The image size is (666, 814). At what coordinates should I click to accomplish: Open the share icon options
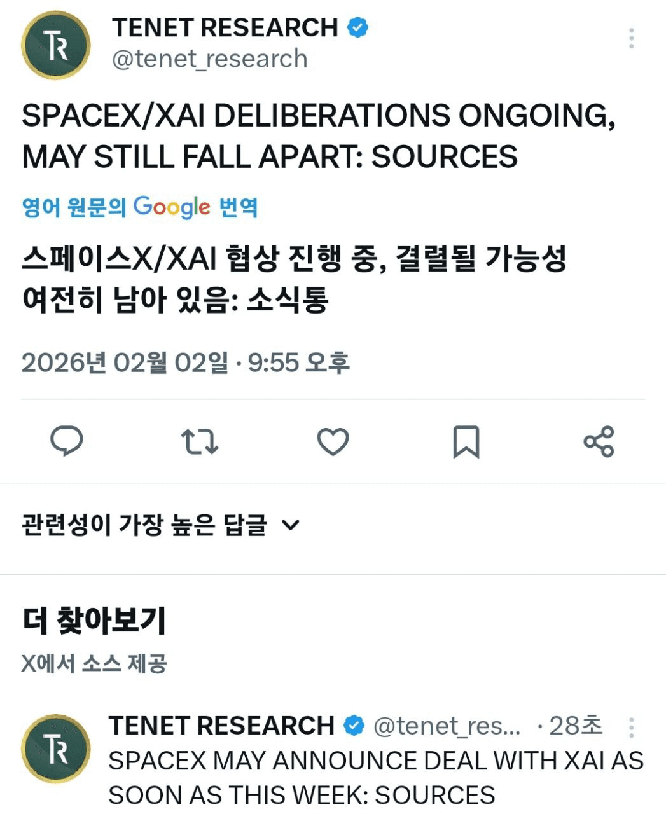[x=599, y=441]
